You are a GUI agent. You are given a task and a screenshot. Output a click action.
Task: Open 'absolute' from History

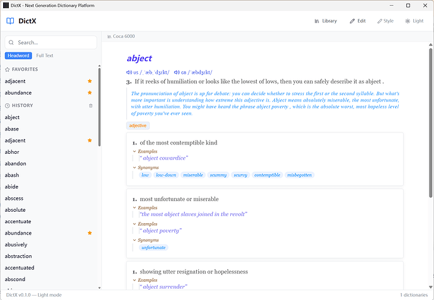(x=15, y=210)
